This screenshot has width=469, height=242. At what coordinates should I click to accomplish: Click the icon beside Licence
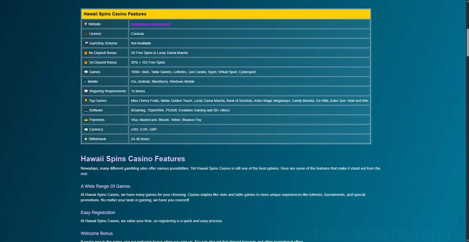point(86,34)
